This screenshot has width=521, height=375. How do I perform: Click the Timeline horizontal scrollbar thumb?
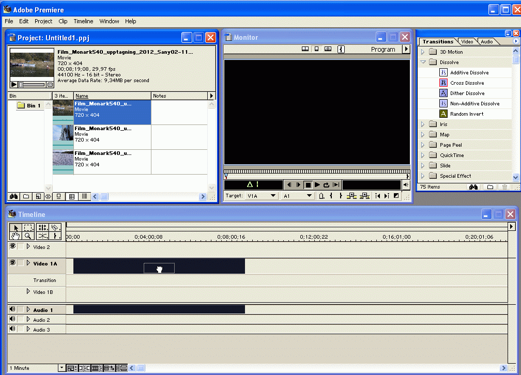click(x=141, y=368)
